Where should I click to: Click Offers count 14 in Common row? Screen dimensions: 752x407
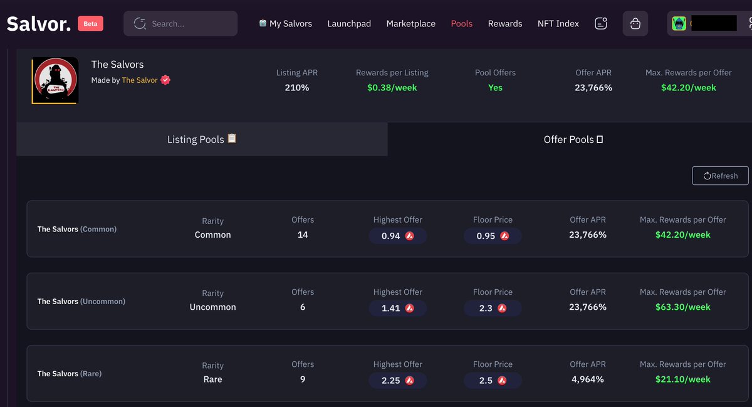[303, 235]
